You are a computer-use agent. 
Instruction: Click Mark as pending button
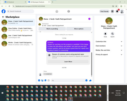52,29
